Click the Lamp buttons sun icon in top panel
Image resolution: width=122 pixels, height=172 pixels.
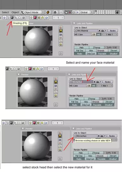pyautogui.click(x=31, y=17)
